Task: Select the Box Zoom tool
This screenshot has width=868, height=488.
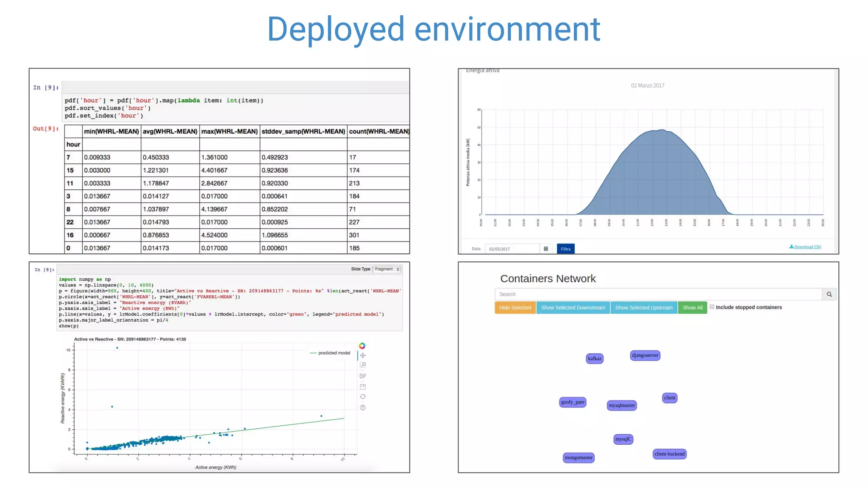Action: click(363, 365)
